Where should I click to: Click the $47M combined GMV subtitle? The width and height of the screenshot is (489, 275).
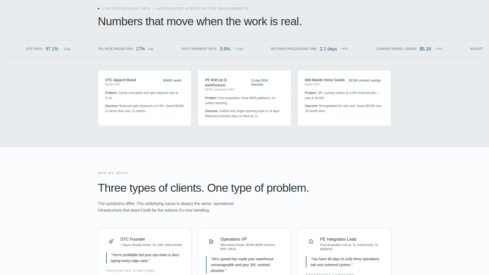[220, 90]
